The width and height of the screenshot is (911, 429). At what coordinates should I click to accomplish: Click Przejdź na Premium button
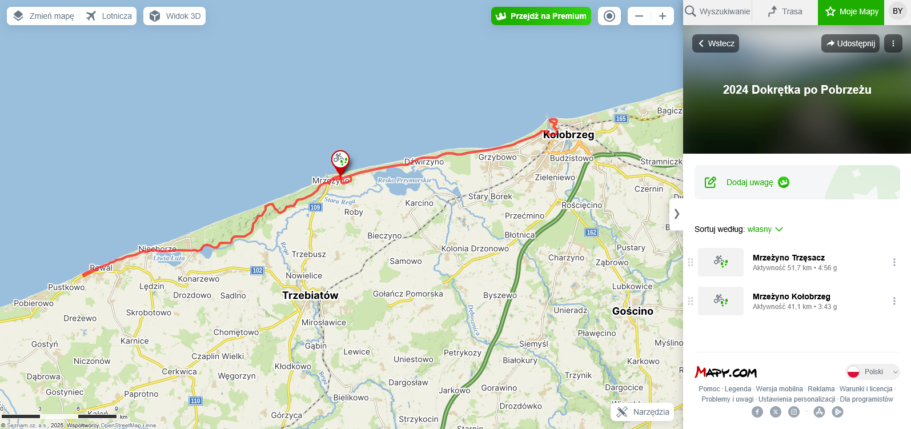(541, 16)
